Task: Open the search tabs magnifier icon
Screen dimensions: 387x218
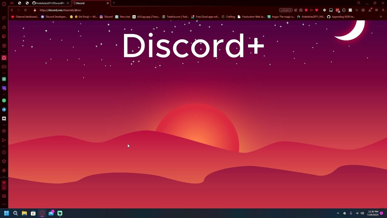Action: tap(359, 3)
